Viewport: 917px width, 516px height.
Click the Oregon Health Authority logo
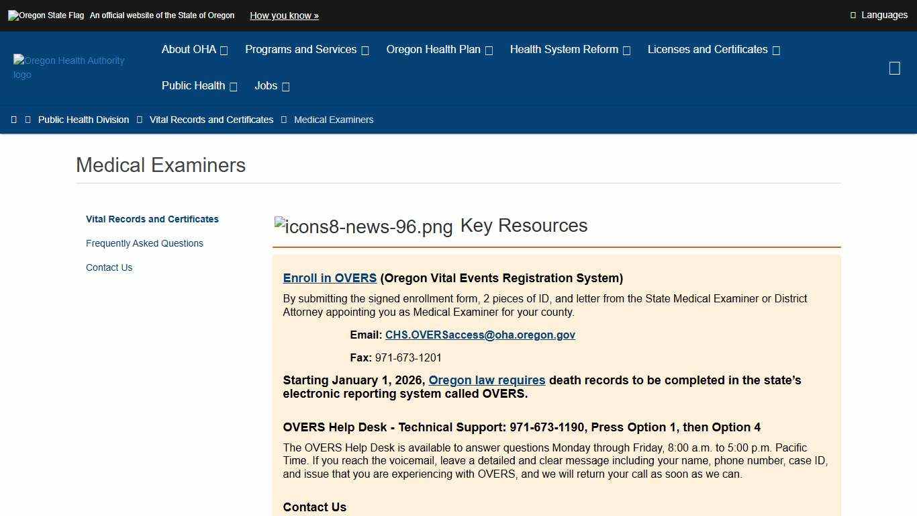69,67
